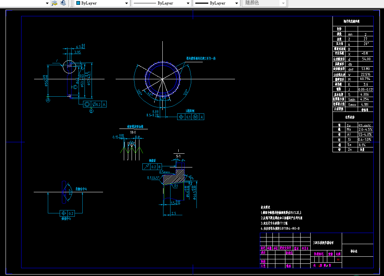Screen dimensions: 384x276
Task: Select the runout tolerance frame '0.2 B'
Action: pos(152,167)
